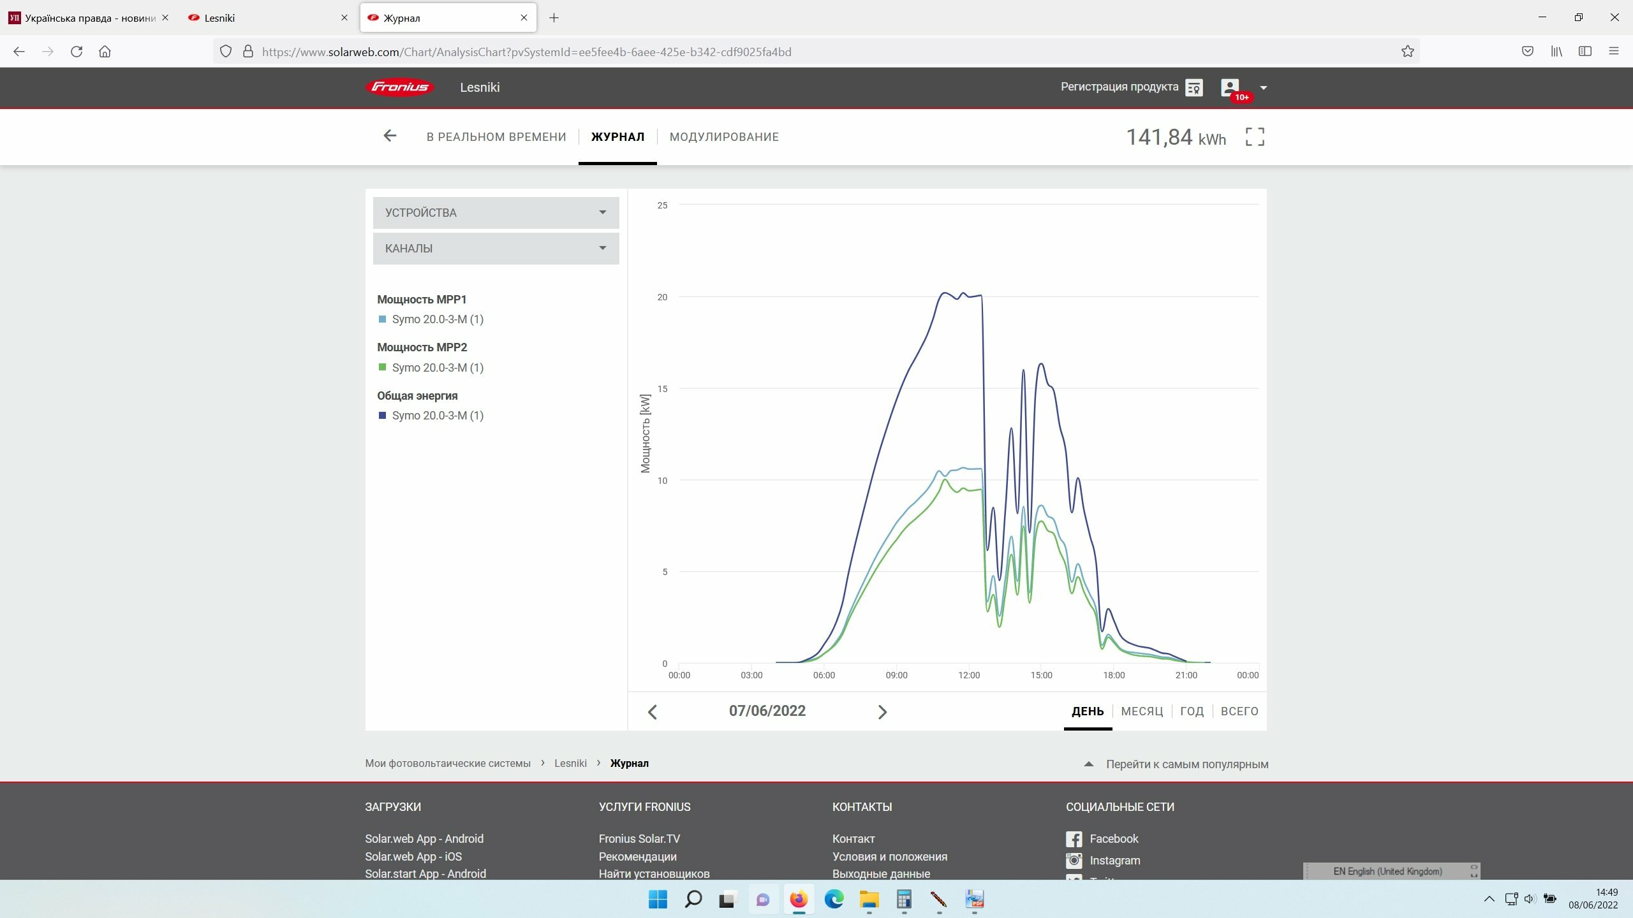This screenshot has height=918, width=1633.
Task: Open product registration icon
Action: pyautogui.click(x=1193, y=87)
